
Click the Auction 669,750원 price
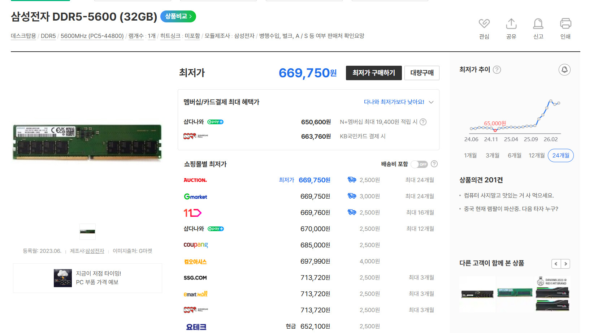pos(315,180)
